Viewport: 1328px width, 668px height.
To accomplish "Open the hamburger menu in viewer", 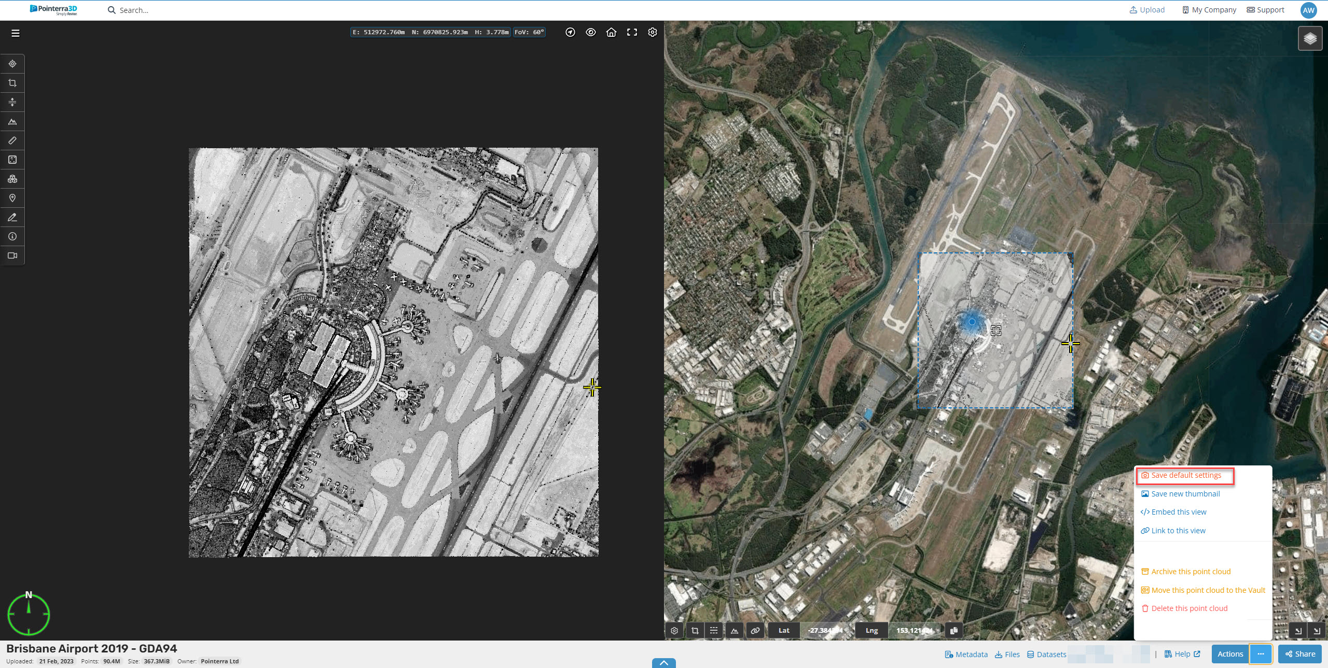I will (16, 33).
